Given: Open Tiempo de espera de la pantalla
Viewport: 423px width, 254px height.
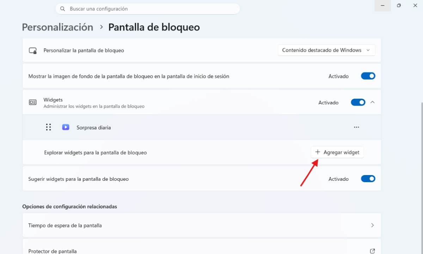Looking at the screenshot, I should click(202, 225).
